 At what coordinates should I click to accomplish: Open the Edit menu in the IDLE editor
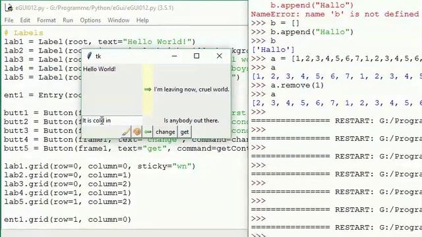tap(25, 20)
